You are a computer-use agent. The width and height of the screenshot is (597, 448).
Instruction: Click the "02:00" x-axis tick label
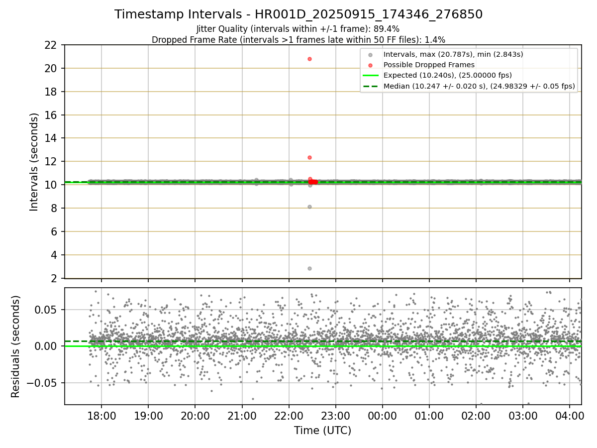[x=476, y=415]
